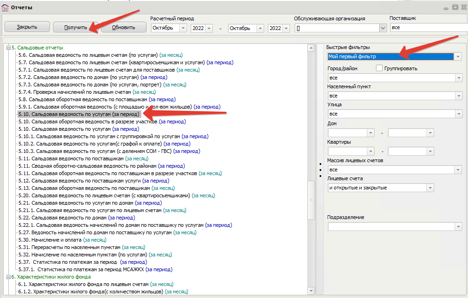Image resolution: width=468 pixels, height=298 pixels.
Task: Click the Получить button to generate report
Action: (x=75, y=27)
